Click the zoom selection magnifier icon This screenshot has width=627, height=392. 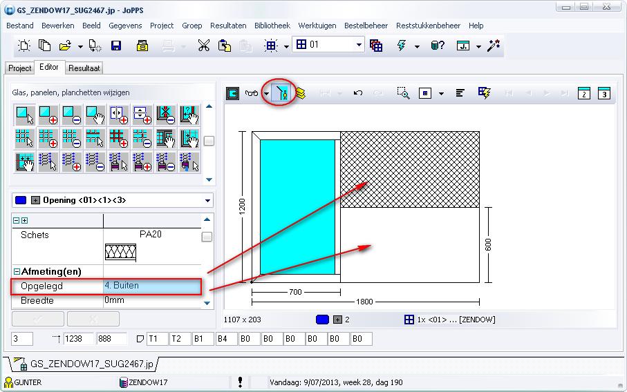pos(403,93)
